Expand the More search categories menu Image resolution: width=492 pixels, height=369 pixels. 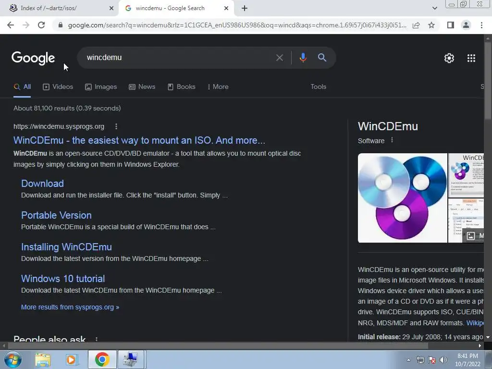pyautogui.click(x=218, y=87)
